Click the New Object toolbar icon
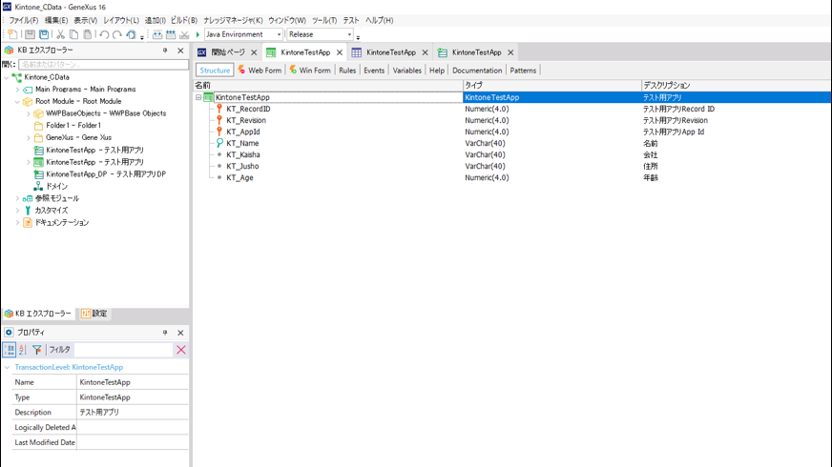 (12, 34)
